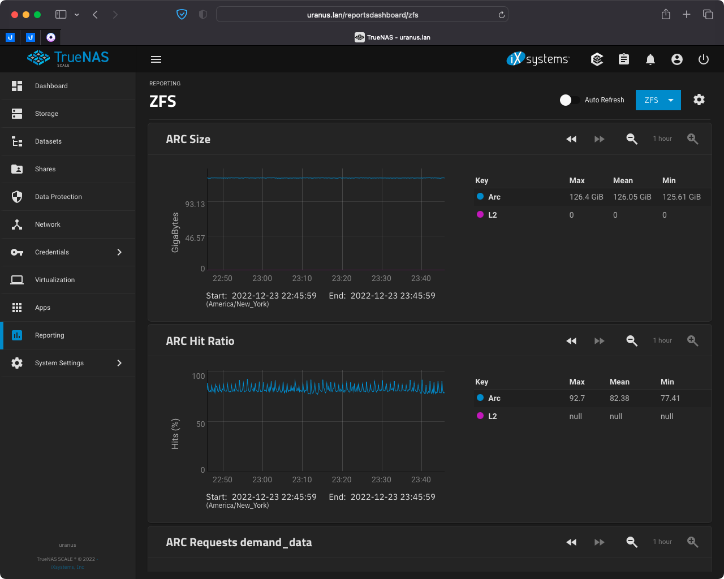The height and width of the screenshot is (579, 724).
Task: Click the TrueNAS SCALE logo
Action: pyautogui.click(x=68, y=58)
